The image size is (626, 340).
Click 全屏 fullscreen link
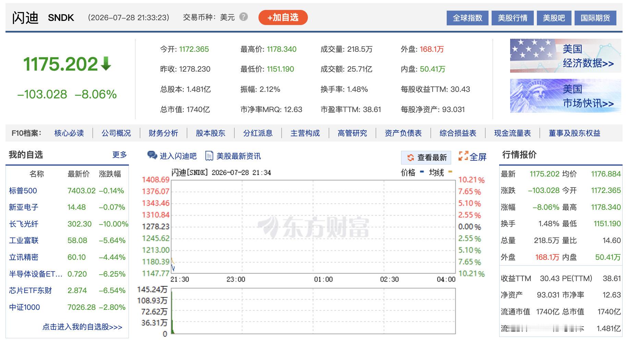pos(478,157)
